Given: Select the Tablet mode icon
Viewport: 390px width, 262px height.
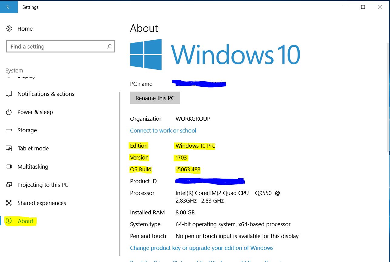Looking at the screenshot, I should (x=9, y=148).
